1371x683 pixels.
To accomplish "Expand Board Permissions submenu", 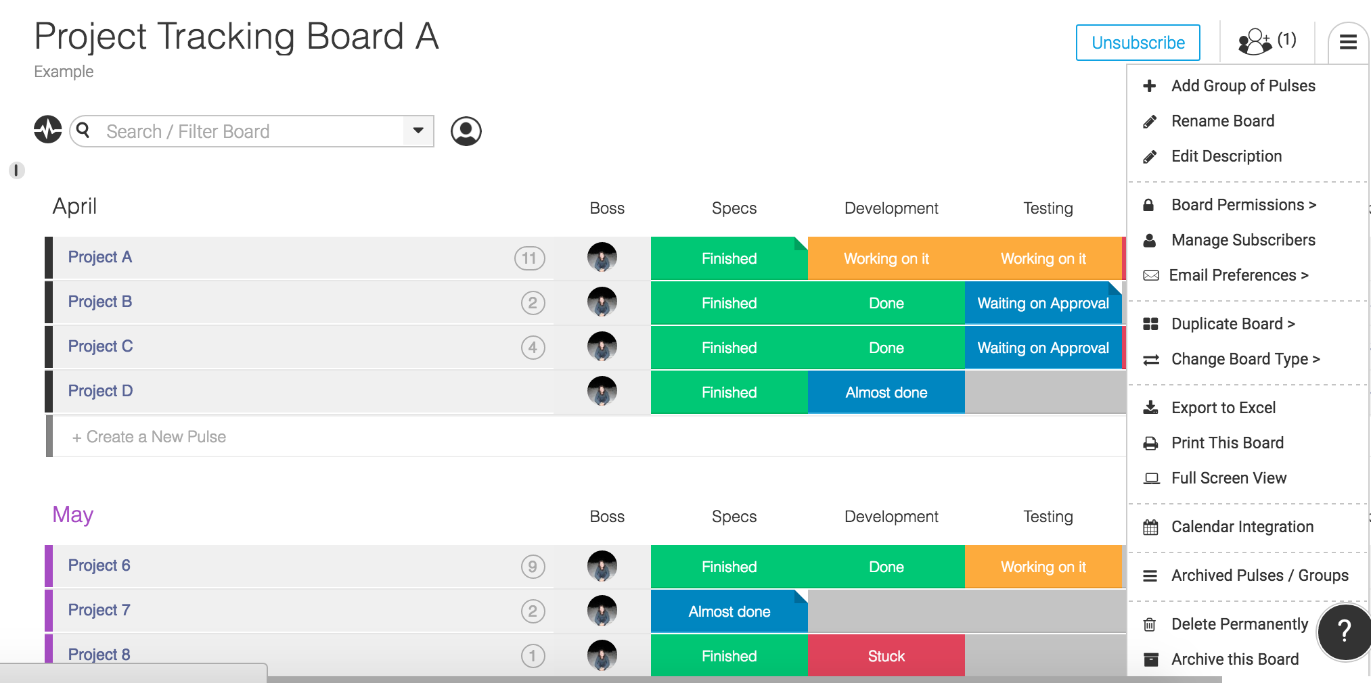I will click(1243, 205).
